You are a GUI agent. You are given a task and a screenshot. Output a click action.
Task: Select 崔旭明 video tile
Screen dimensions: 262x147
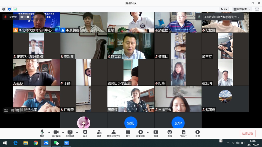pyautogui.click(x=225, y=72)
